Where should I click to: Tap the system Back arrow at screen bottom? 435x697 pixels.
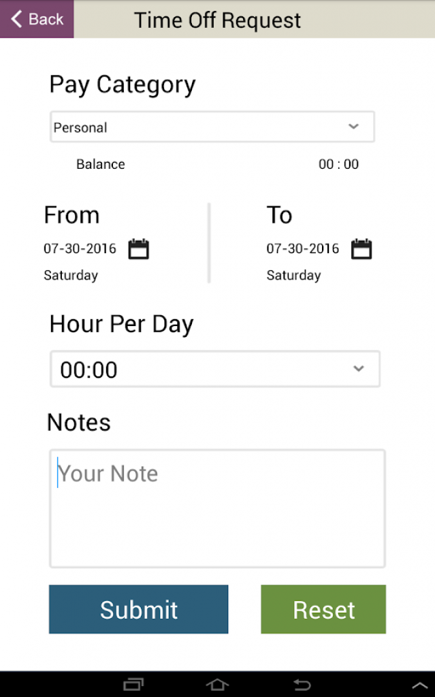(x=302, y=685)
